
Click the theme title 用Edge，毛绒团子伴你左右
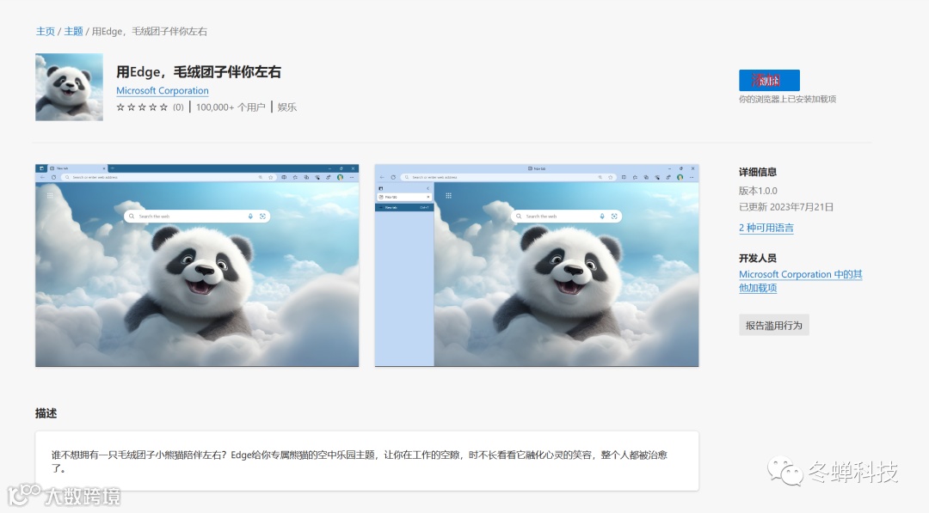point(199,72)
